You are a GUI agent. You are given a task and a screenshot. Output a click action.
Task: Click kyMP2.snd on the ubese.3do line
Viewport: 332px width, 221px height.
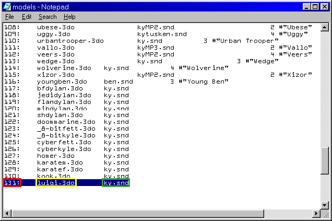pyautogui.click(x=156, y=27)
